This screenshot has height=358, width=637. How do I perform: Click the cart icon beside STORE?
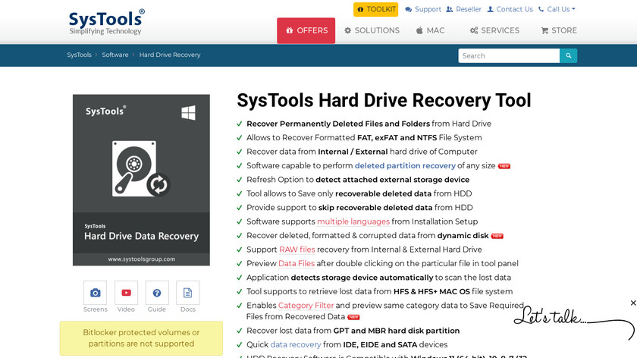(x=544, y=30)
